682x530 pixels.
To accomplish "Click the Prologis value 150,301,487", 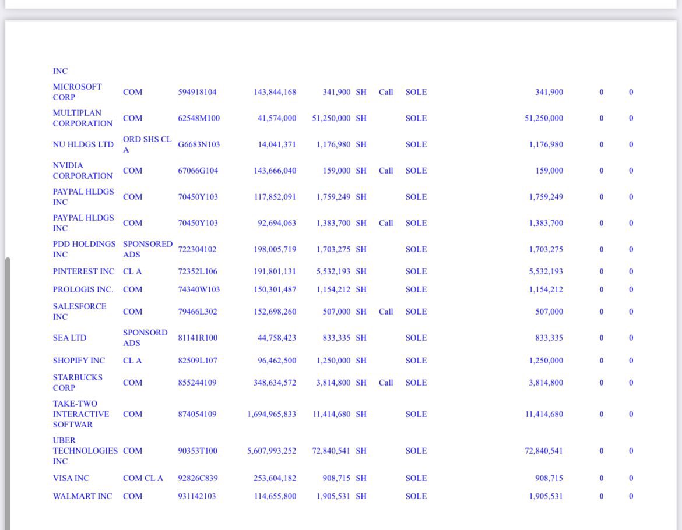I will [275, 289].
